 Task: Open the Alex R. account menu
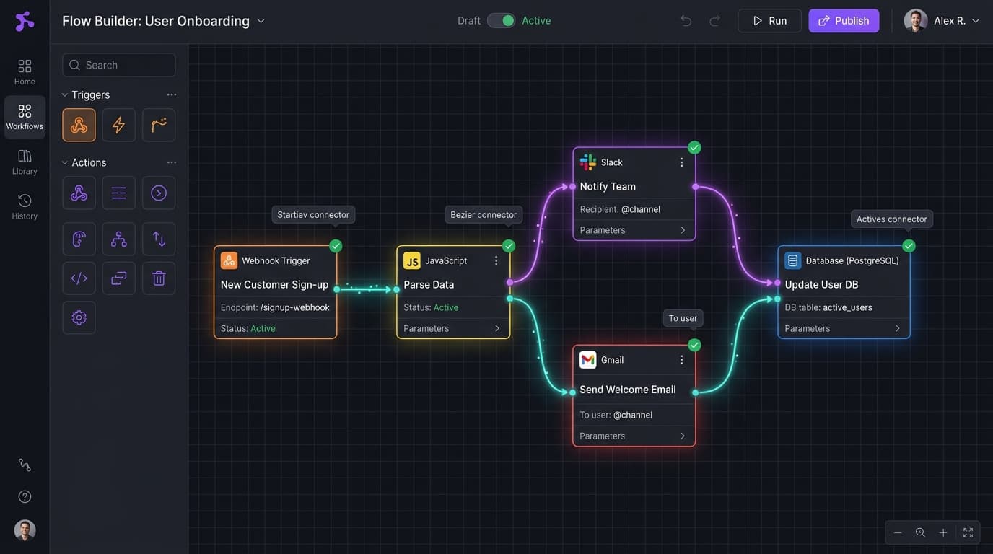[x=942, y=21]
